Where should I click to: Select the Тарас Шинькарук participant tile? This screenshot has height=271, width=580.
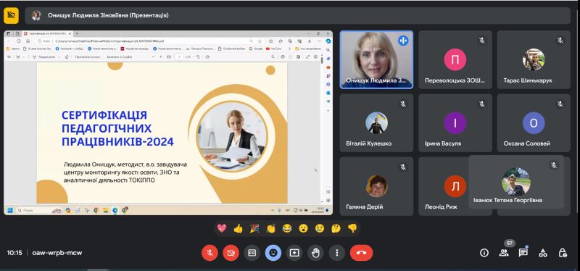pyautogui.click(x=534, y=59)
